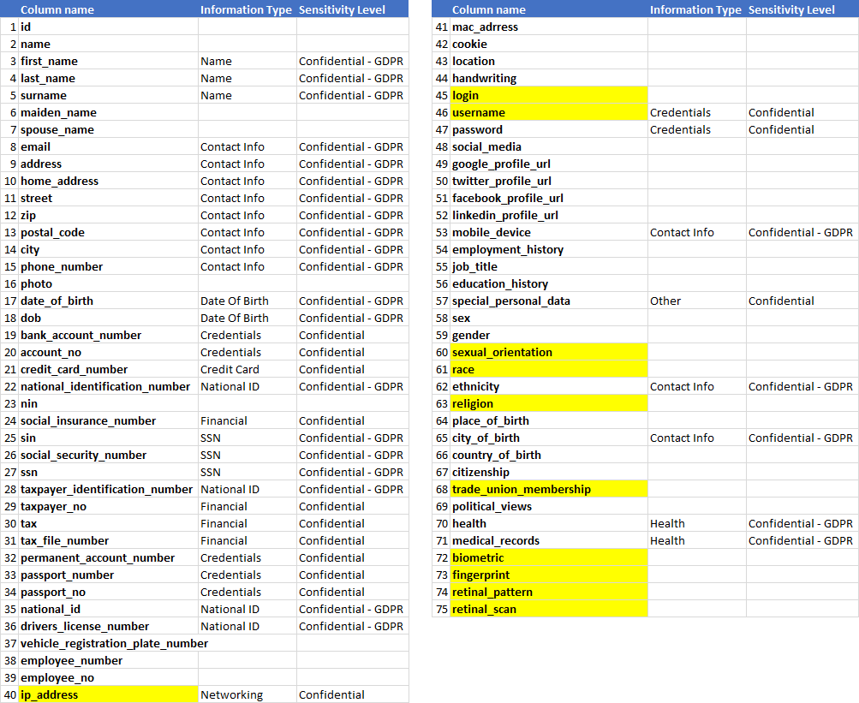Image resolution: width=859 pixels, height=703 pixels.
Task: Select the highlighted fingerprint cell
Action: pyautogui.click(x=548, y=575)
